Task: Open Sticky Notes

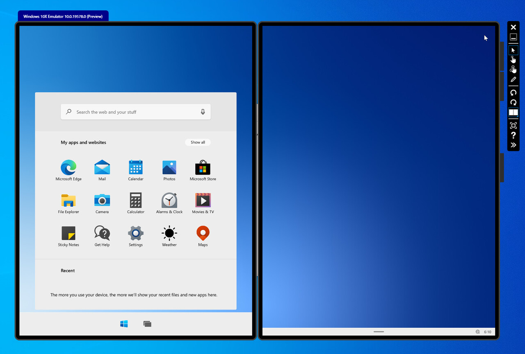Action: point(68,237)
